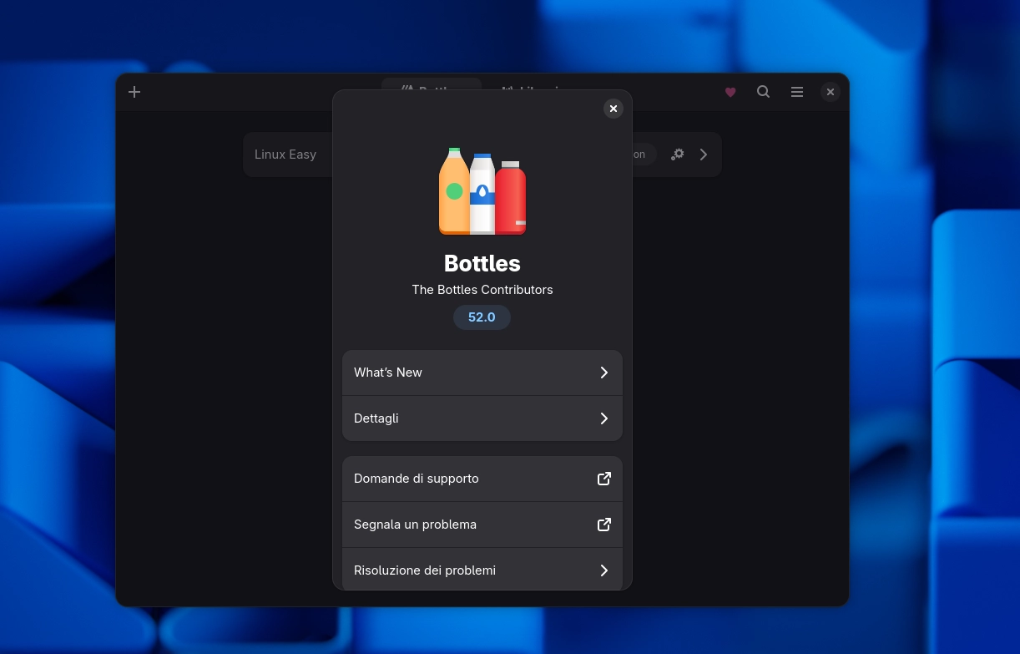Open search with the magnifier icon
This screenshot has width=1020, height=654.
[x=763, y=92]
